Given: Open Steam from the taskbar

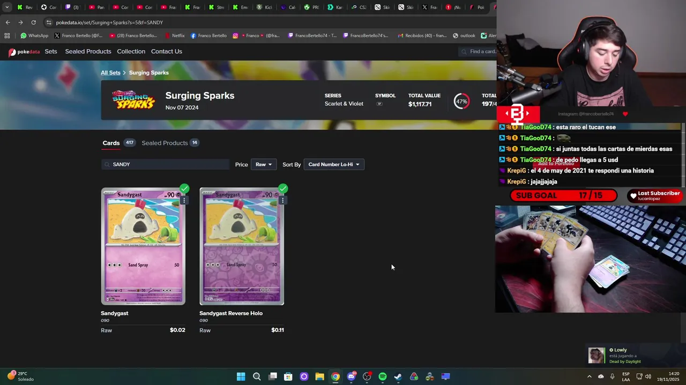Looking at the screenshot, I should pyautogui.click(x=398, y=376).
